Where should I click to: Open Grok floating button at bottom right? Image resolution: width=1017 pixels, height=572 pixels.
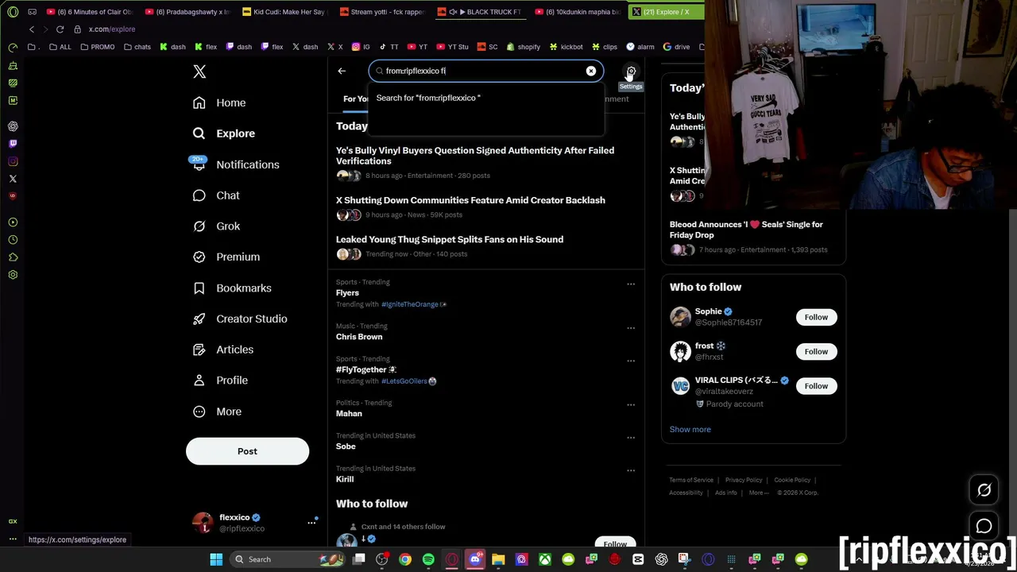pyautogui.click(x=984, y=490)
